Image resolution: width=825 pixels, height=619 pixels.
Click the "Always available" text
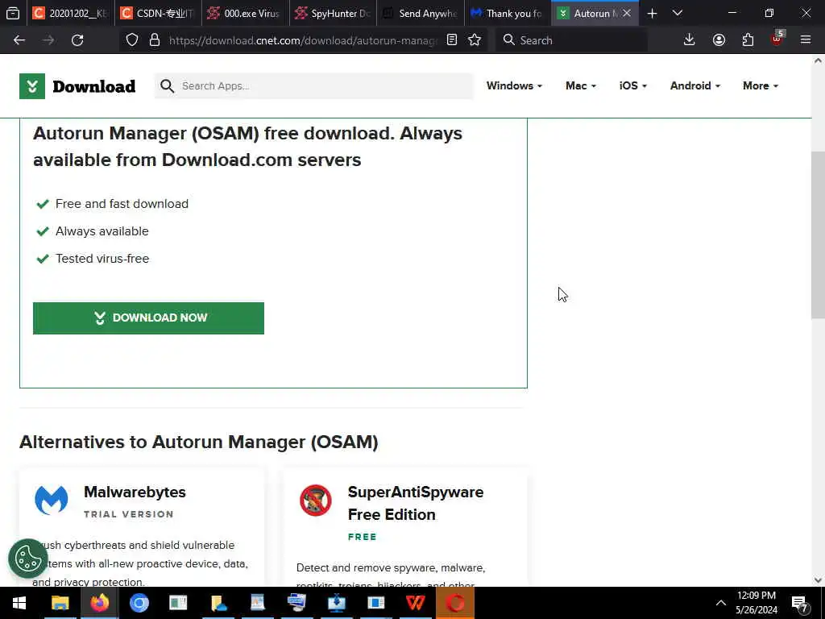[102, 231]
